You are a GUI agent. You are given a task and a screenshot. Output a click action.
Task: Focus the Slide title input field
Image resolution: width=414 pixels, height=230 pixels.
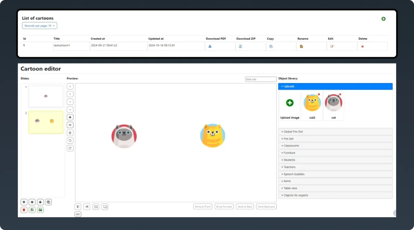(261, 79)
